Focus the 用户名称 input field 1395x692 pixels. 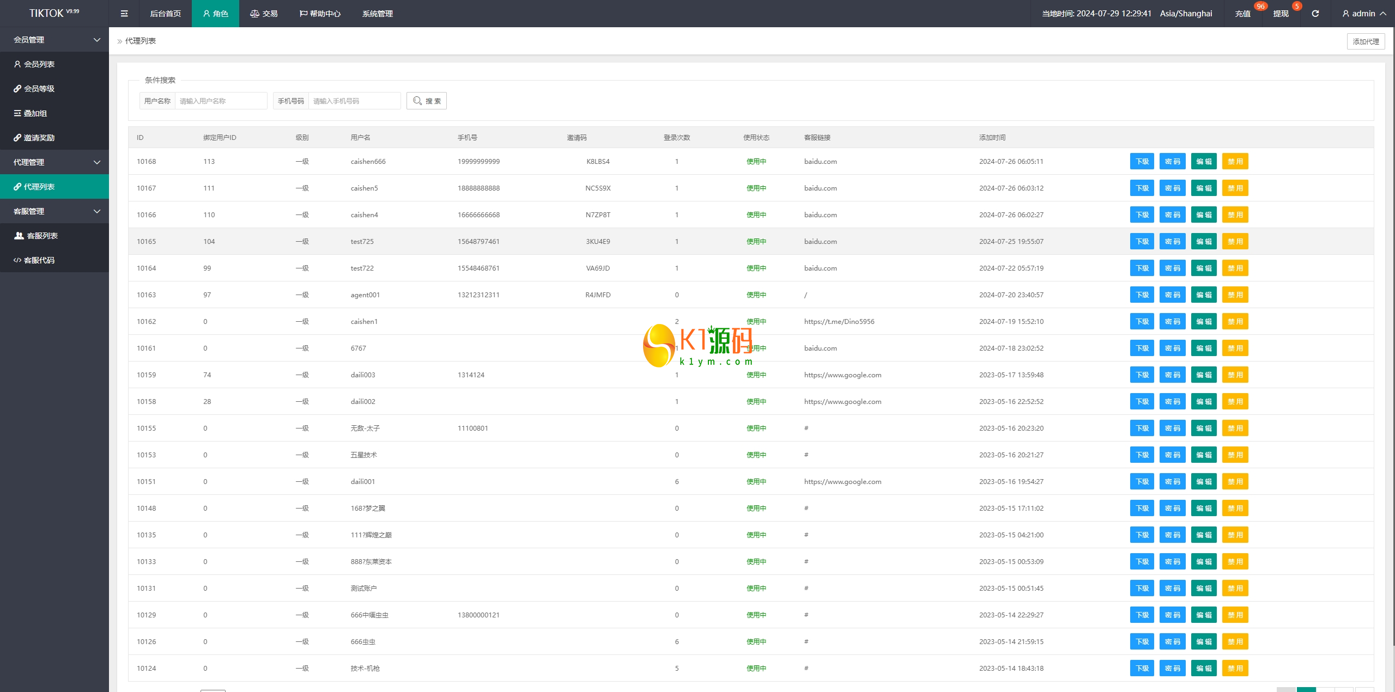click(221, 101)
